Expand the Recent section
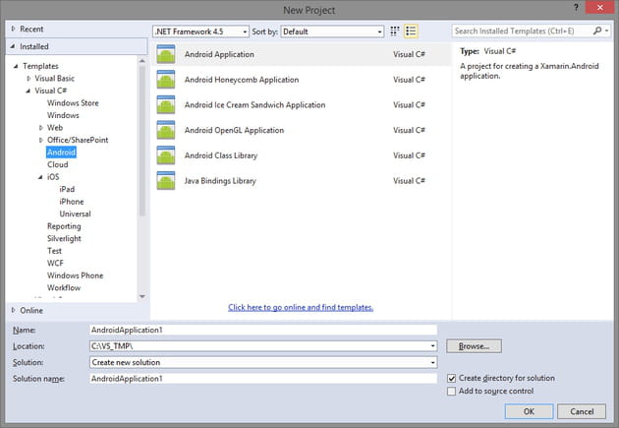This screenshot has height=428, width=619. (13, 29)
